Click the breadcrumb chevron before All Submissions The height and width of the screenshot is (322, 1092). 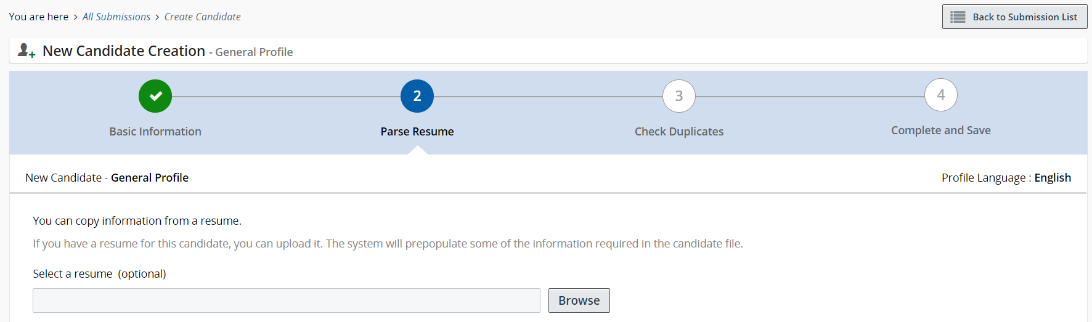pyautogui.click(x=76, y=17)
